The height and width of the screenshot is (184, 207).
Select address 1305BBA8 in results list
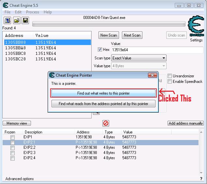pos(16,48)
